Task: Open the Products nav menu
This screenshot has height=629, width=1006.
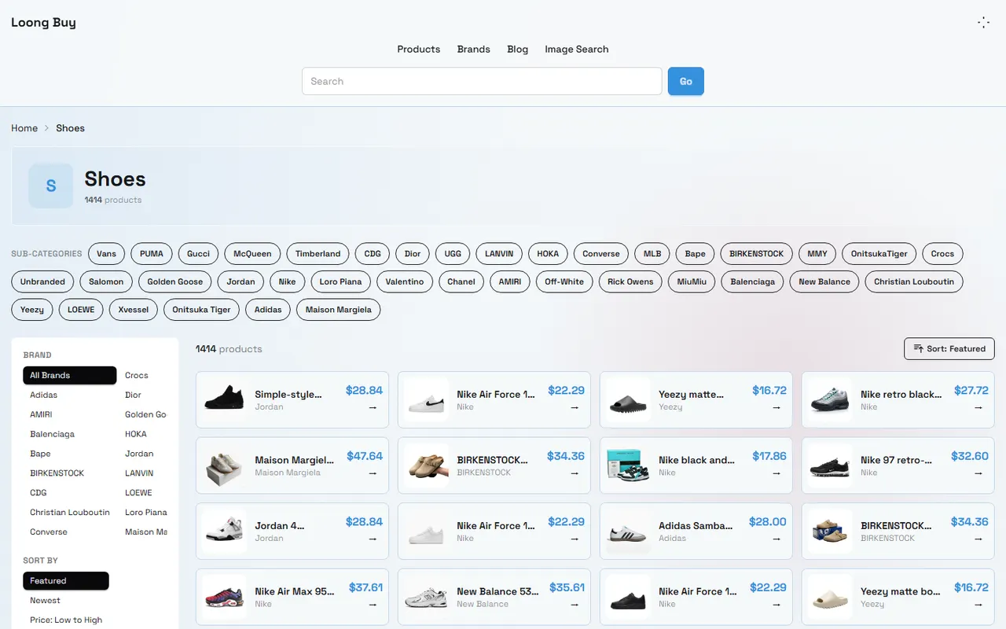Action: tap(418, 49)
